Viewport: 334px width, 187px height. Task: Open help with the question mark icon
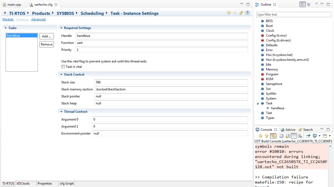point(247,13)
